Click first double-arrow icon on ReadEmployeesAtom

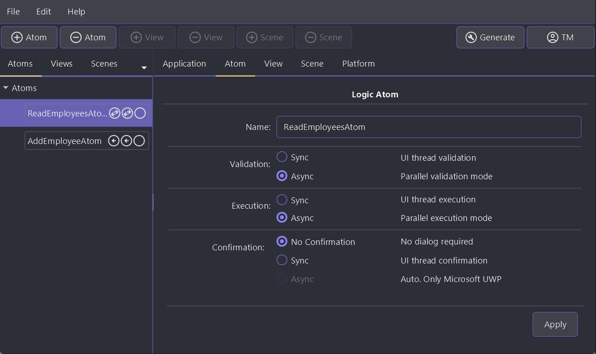click(x=115, y=113)
